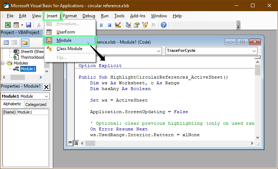The height and width of the screenshot is (169, 278).
Task: Select ThisWorkbook in the project tree
Action: (32, 57)
